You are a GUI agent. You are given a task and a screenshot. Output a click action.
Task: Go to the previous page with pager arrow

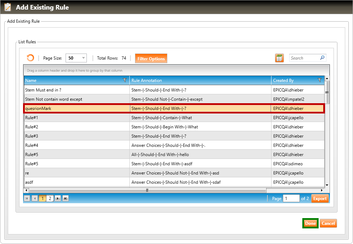tap(34, 199)
